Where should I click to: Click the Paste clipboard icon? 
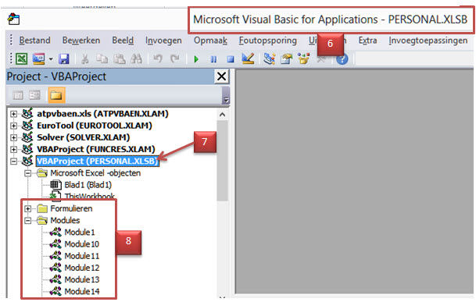pos(119,59)
